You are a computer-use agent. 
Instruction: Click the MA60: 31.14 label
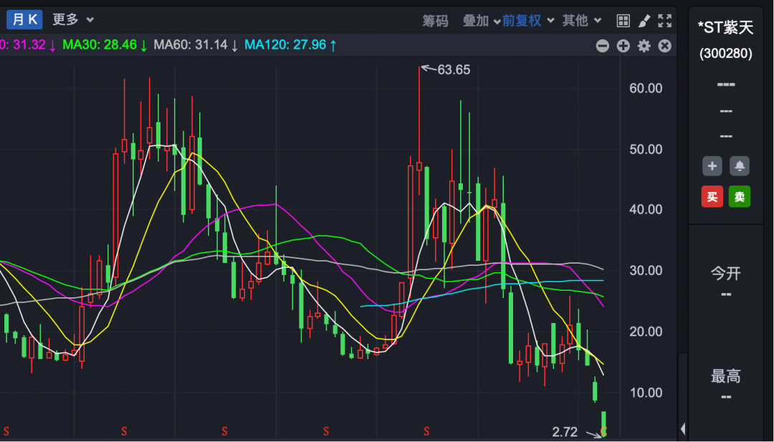pyautogui.click(x=196, y=45)
